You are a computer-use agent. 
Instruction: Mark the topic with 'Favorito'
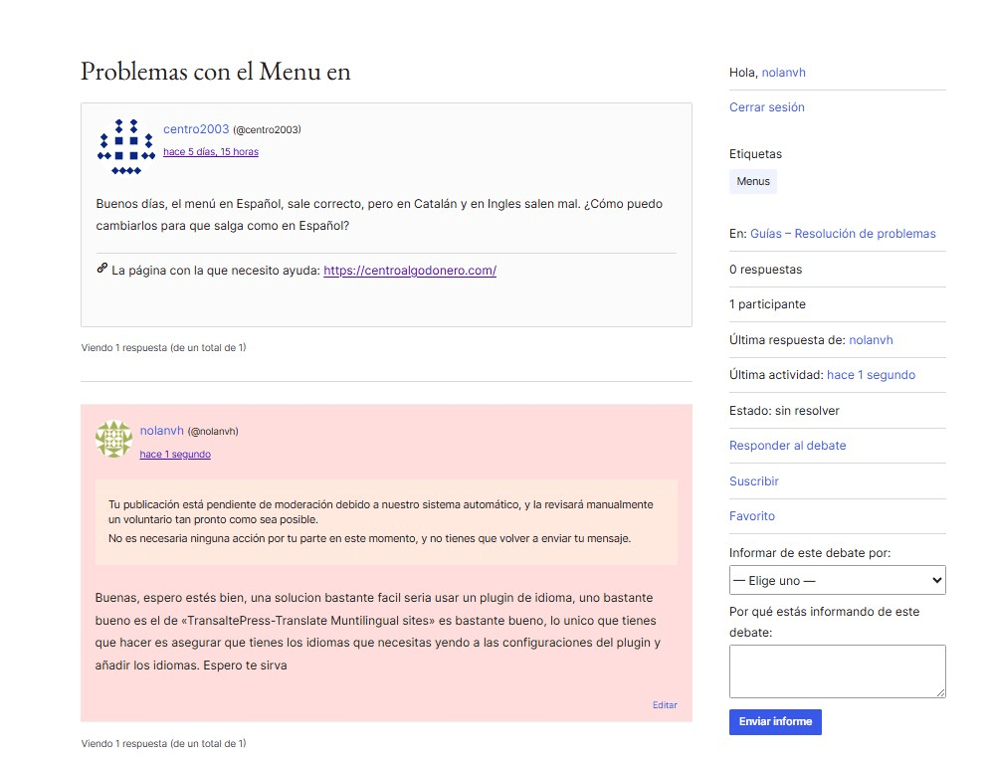tap(751, 516)
